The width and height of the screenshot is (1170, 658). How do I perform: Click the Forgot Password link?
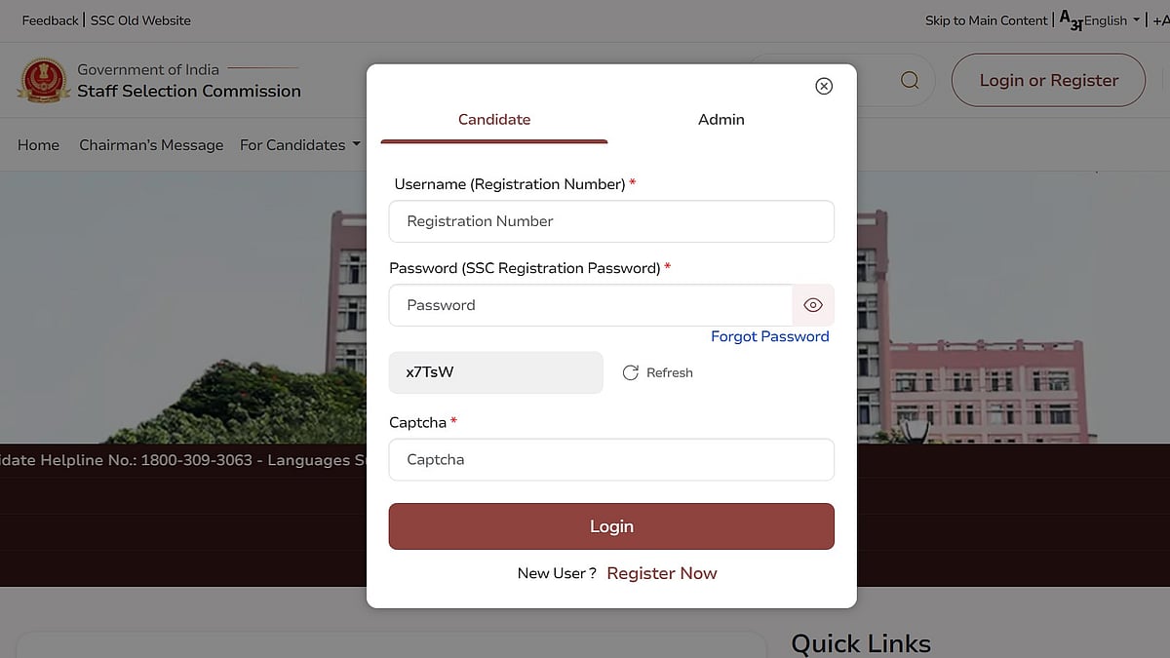point(769,336)
